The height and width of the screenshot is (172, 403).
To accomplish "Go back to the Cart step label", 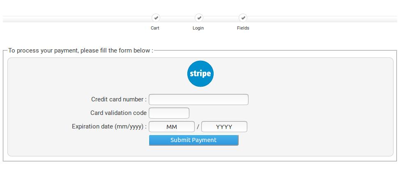I will tap(155, 28).
